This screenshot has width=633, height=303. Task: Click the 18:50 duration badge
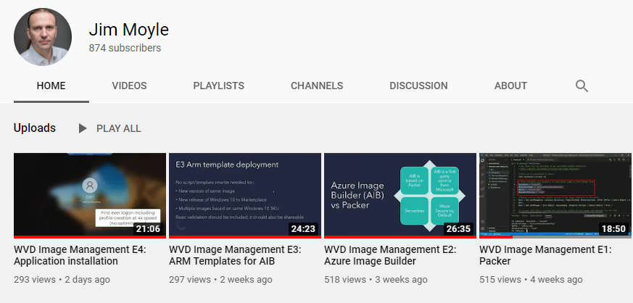(613, 229)
